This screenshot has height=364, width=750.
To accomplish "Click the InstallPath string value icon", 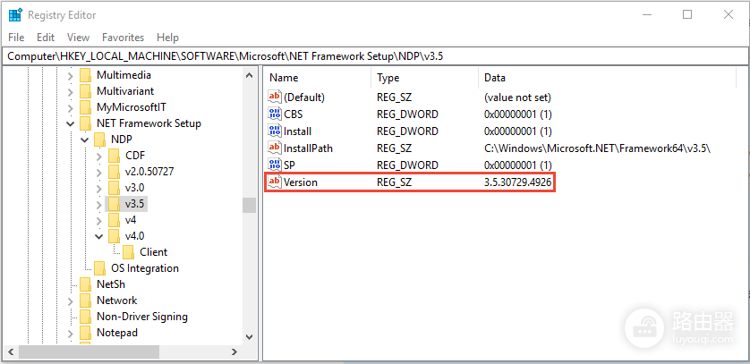I will tap(275, 148).
